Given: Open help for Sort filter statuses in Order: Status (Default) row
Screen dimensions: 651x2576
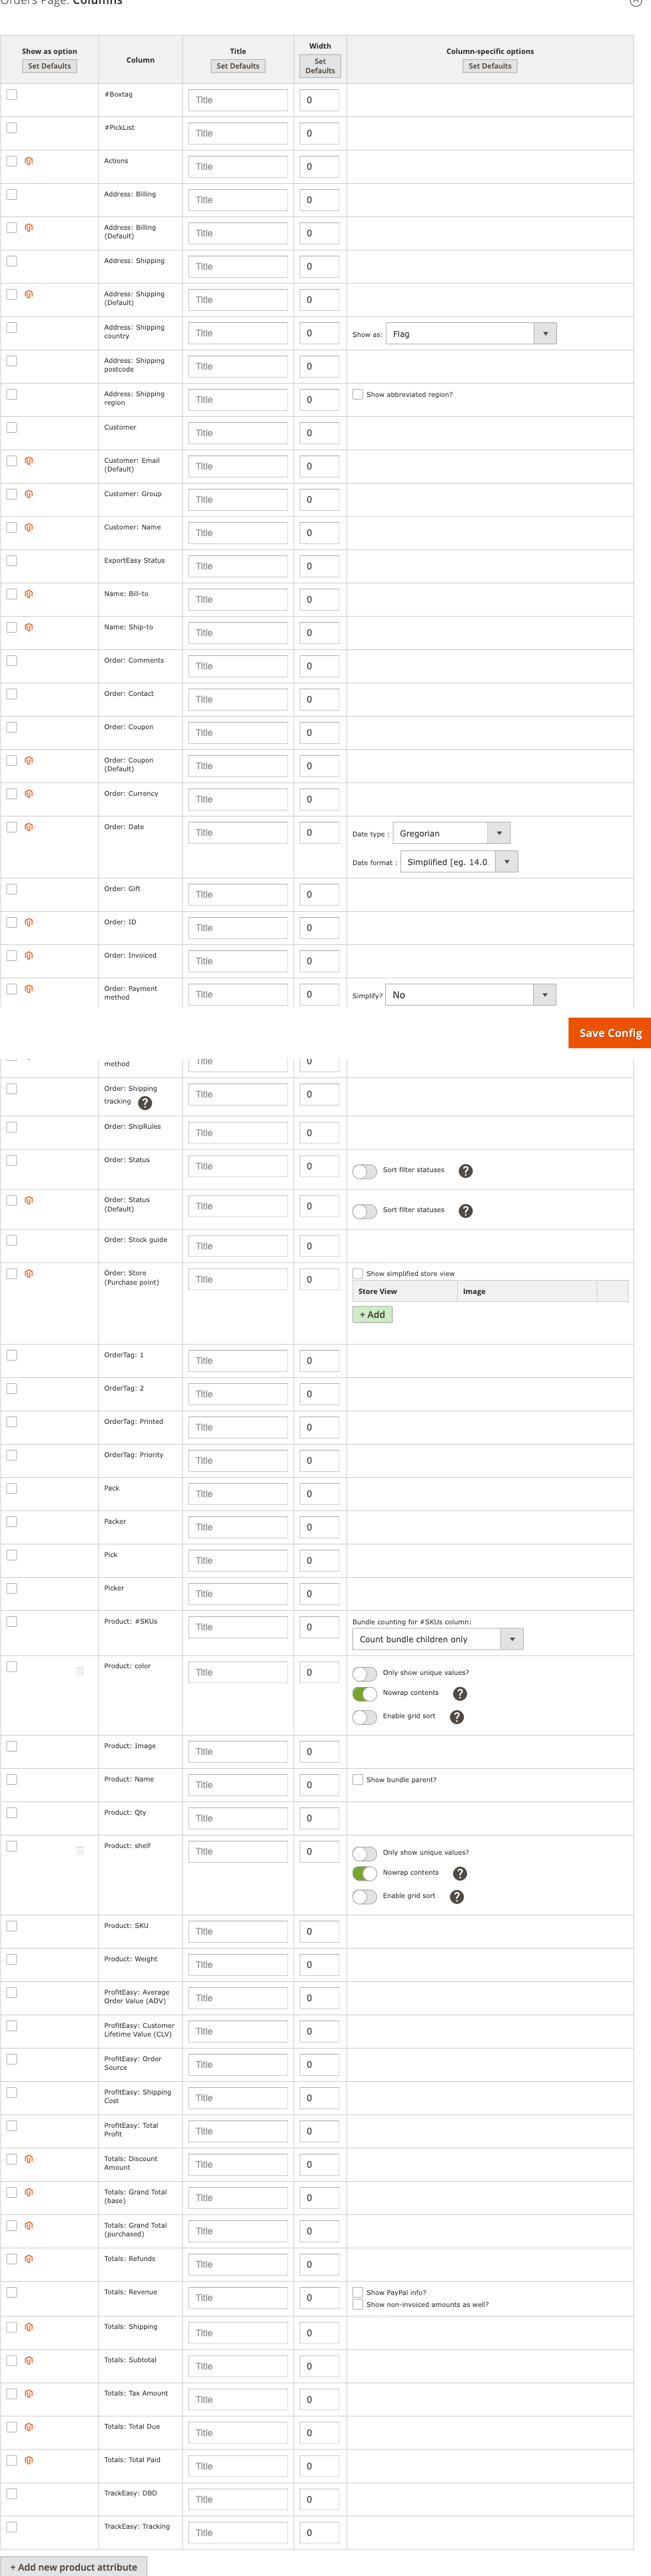Looking at the screenshot, I should pos(465,1211).
